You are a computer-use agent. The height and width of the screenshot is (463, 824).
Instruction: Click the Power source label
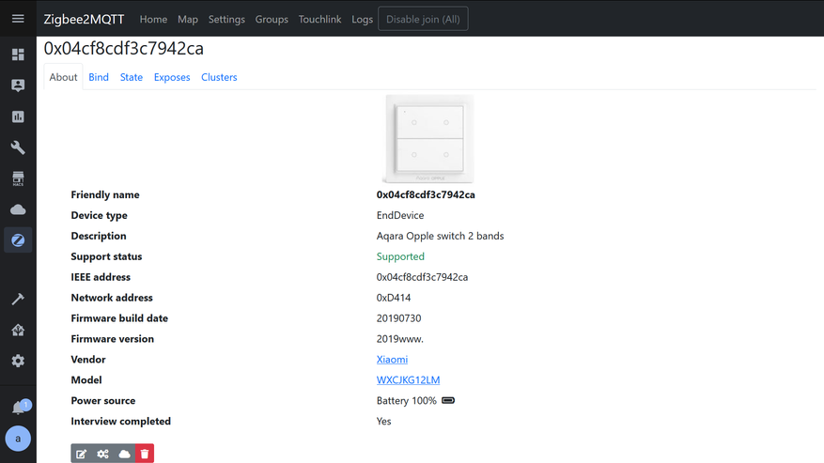(x=103, y=400)
